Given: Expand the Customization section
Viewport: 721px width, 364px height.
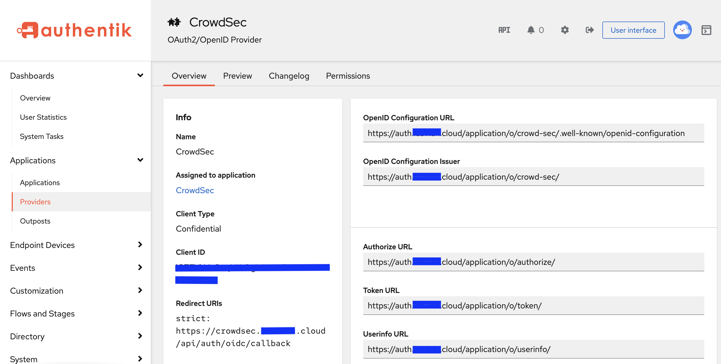Looking at the screenshot, I should [x=140, y=291].
